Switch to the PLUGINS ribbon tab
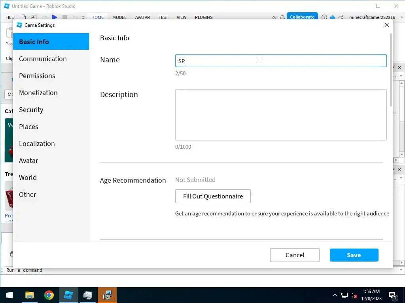This screenshot has width=405, height=303. click(x=204, y=17)
